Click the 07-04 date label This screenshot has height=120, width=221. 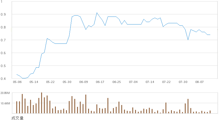133,82
